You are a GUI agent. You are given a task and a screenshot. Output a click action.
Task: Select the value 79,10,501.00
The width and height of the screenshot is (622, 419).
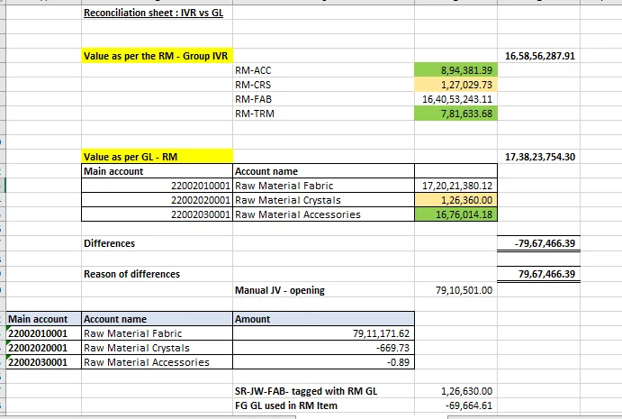coord(455,290)
